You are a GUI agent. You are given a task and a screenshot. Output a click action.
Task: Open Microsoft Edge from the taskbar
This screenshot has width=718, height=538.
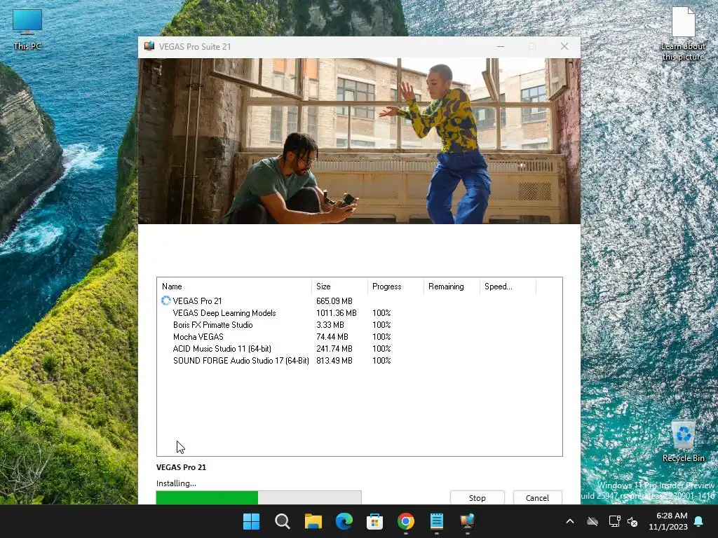[x=344, y=521]
